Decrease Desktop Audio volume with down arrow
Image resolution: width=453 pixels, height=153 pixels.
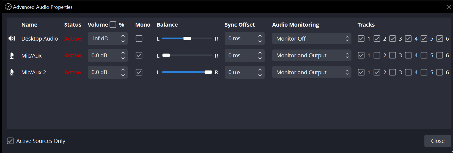123,41
